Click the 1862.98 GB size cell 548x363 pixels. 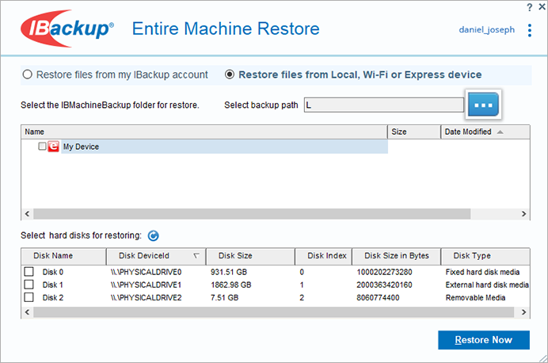pyautogui.click(x=231, y=285)
